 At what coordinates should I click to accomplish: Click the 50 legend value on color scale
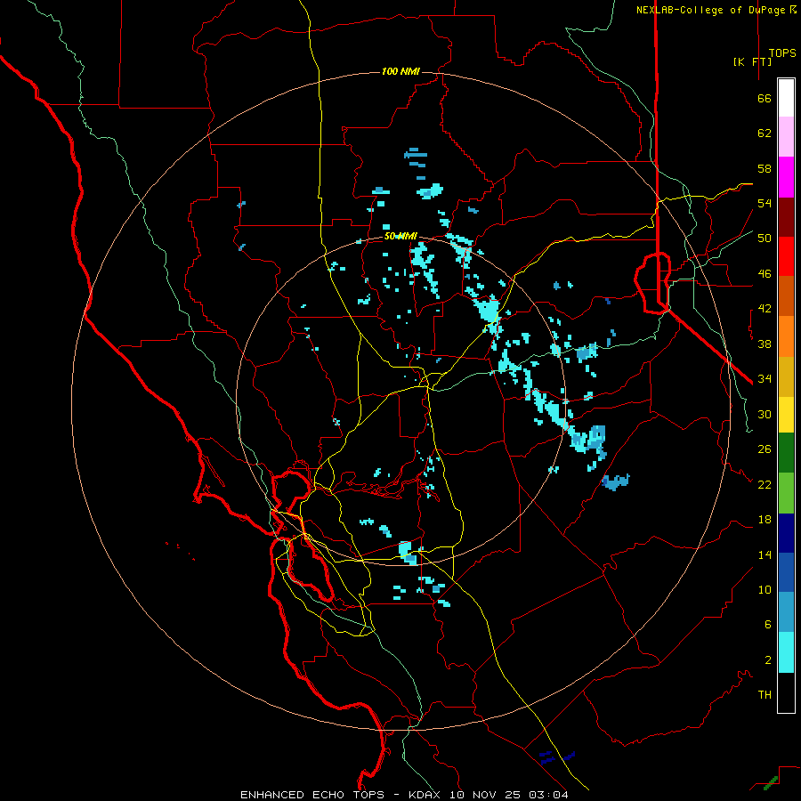(765, 239)
